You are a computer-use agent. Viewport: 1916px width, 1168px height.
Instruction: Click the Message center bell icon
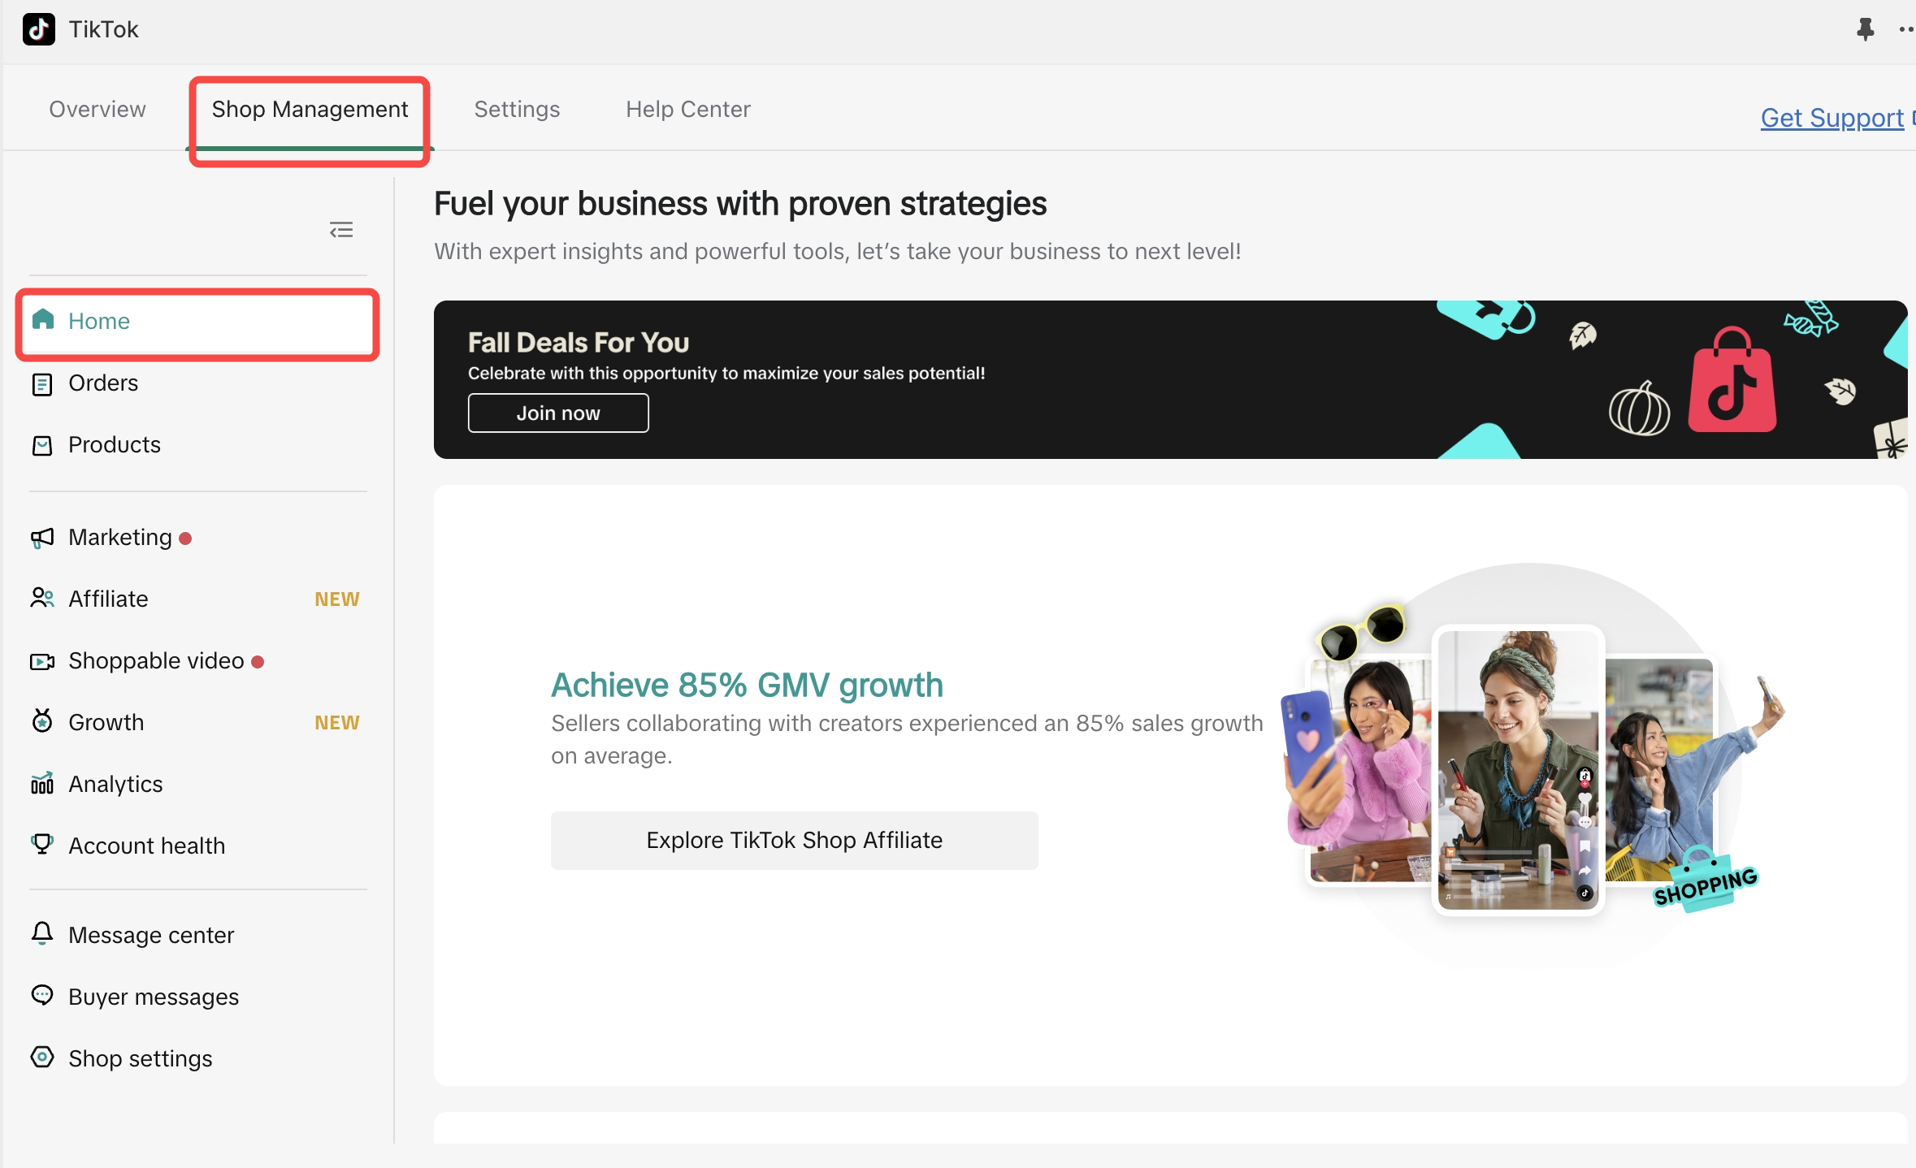click(x=42, y=934)
